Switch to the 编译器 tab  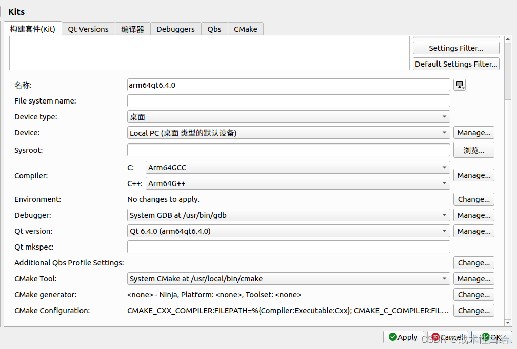point(132,29)
